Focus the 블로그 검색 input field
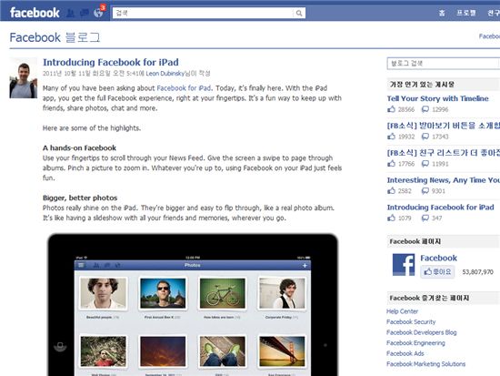This screenshot has height=376, width=500. click(x=444, y=63)
